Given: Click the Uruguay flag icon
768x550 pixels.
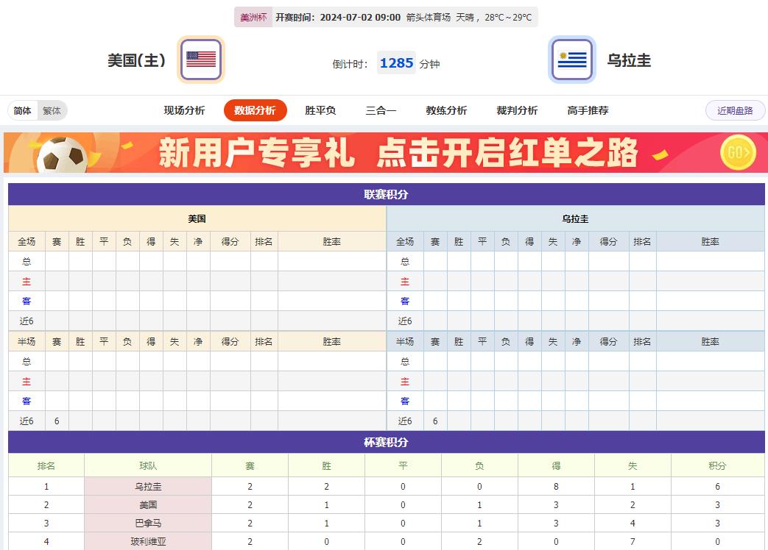Looking at the screenshot, I should tap(571, 58).
